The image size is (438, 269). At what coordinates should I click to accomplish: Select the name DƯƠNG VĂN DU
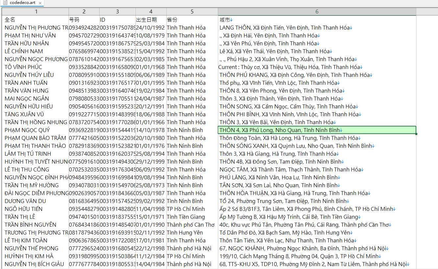point(25,201)
